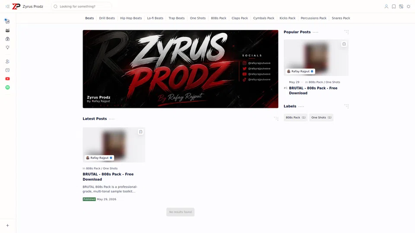
Task: Click '808s Pack / One Shots' under the latest post
Action: point(102,168)
